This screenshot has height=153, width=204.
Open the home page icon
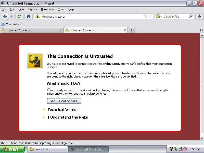29,16
